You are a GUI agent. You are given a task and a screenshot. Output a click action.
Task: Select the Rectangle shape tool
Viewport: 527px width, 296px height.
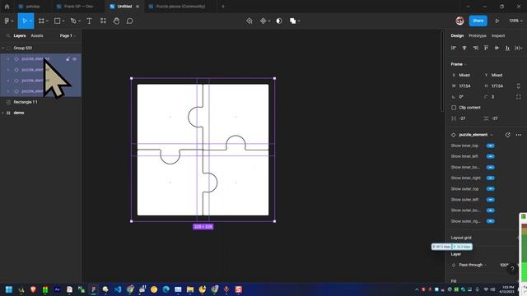point(58,21)
